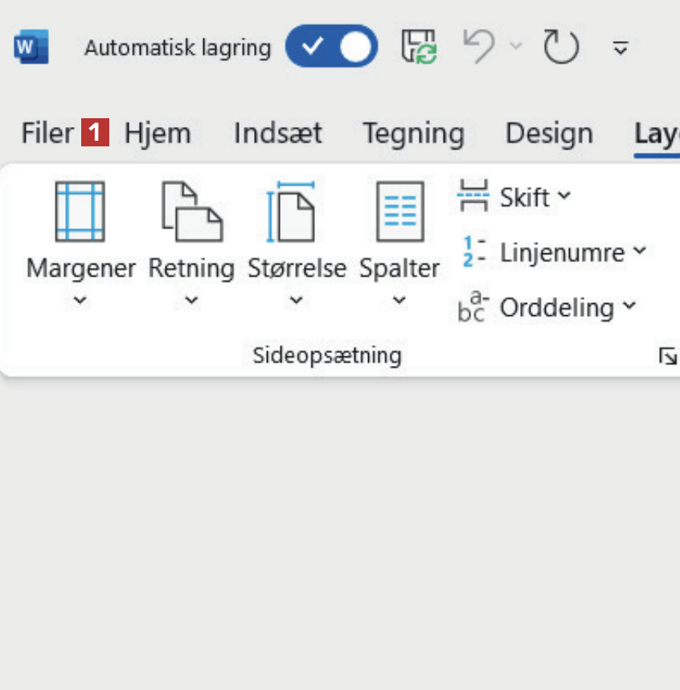680x690 pixels.
Task: Open the Orddeling hyphenation dropdown
Action: [x=547, y=307]
